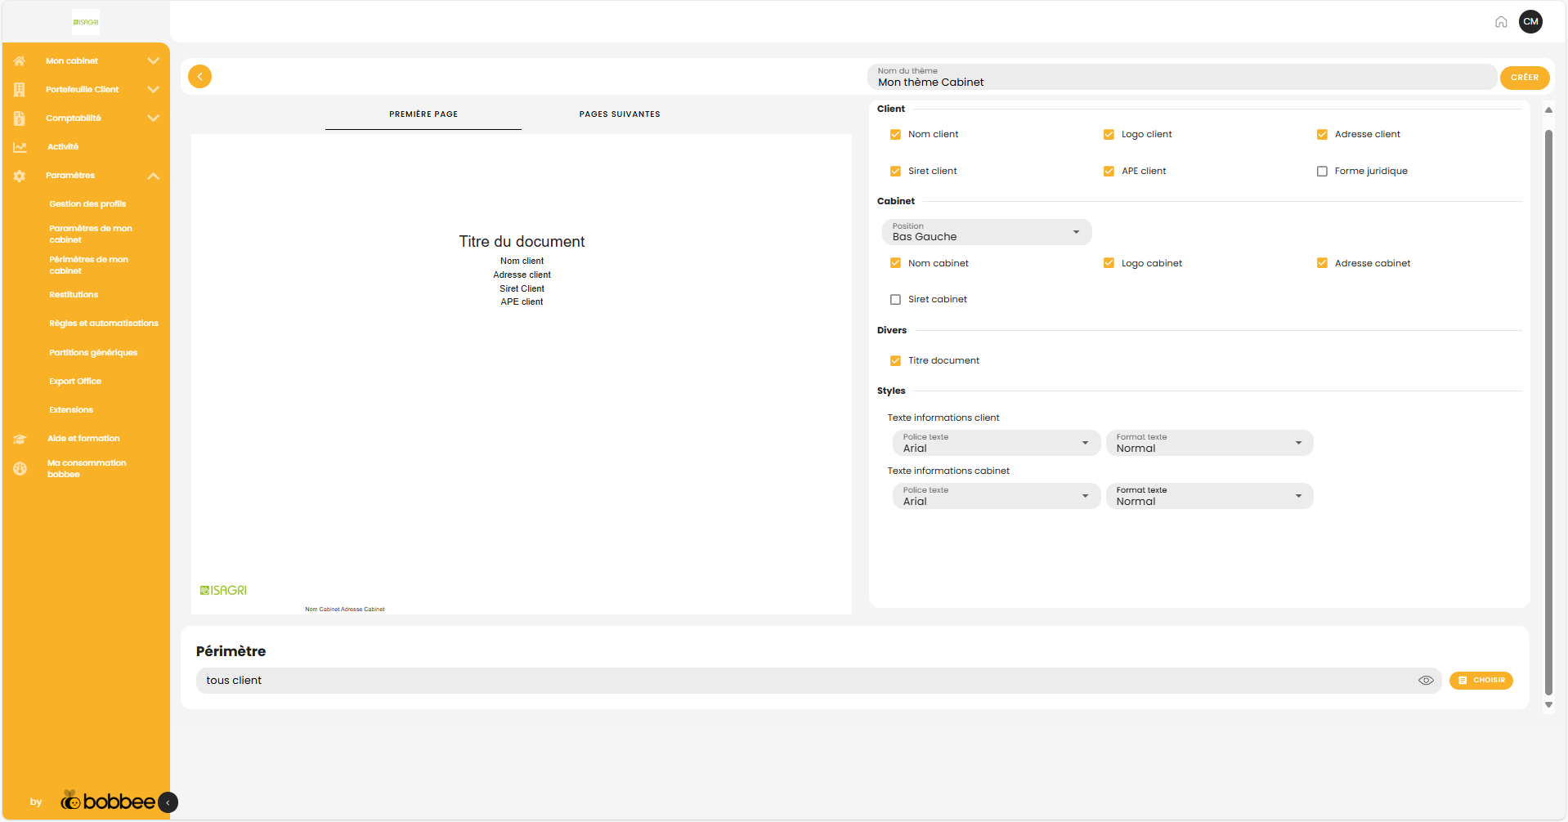Uncheck the Logo cabinet checkbox
Viewport: 1568px width, 822px height.
pyautogui.click(x=1109, y=263)
